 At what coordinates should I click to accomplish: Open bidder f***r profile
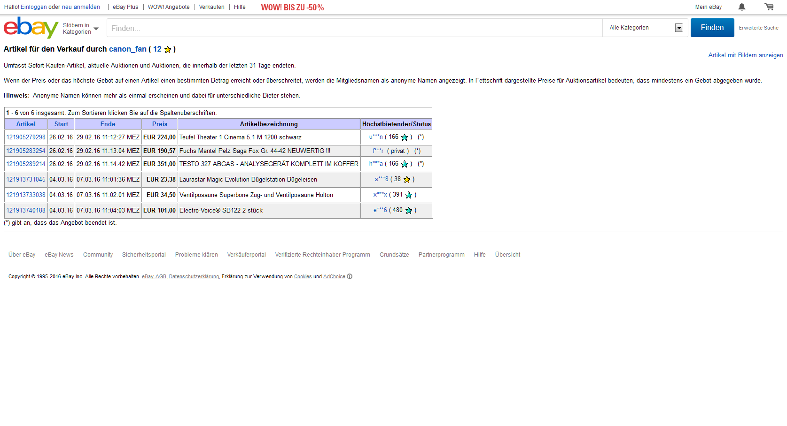pos(378,151)
